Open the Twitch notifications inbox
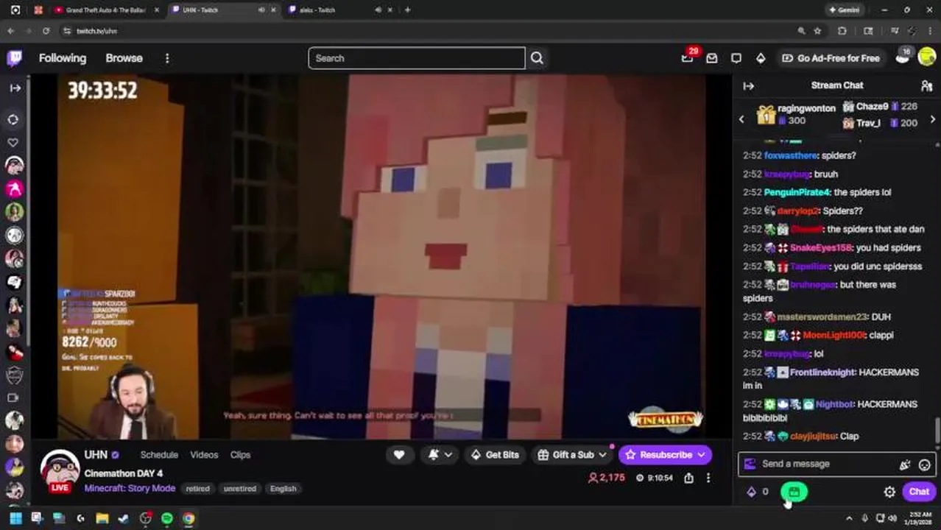Image resolution: width=941 pixels, height=530 pixels. pos(712,58)
